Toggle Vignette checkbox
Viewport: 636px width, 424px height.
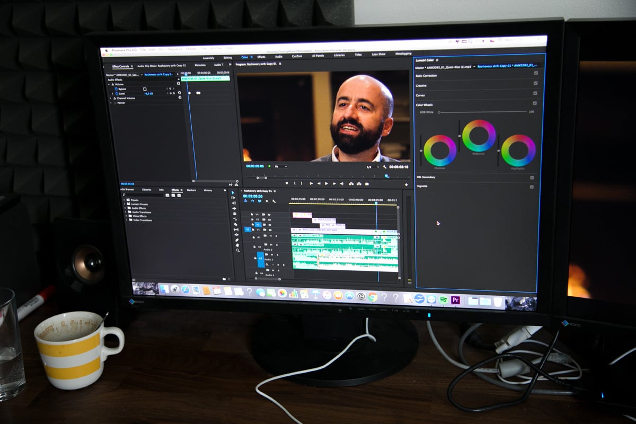pos(532,187)
